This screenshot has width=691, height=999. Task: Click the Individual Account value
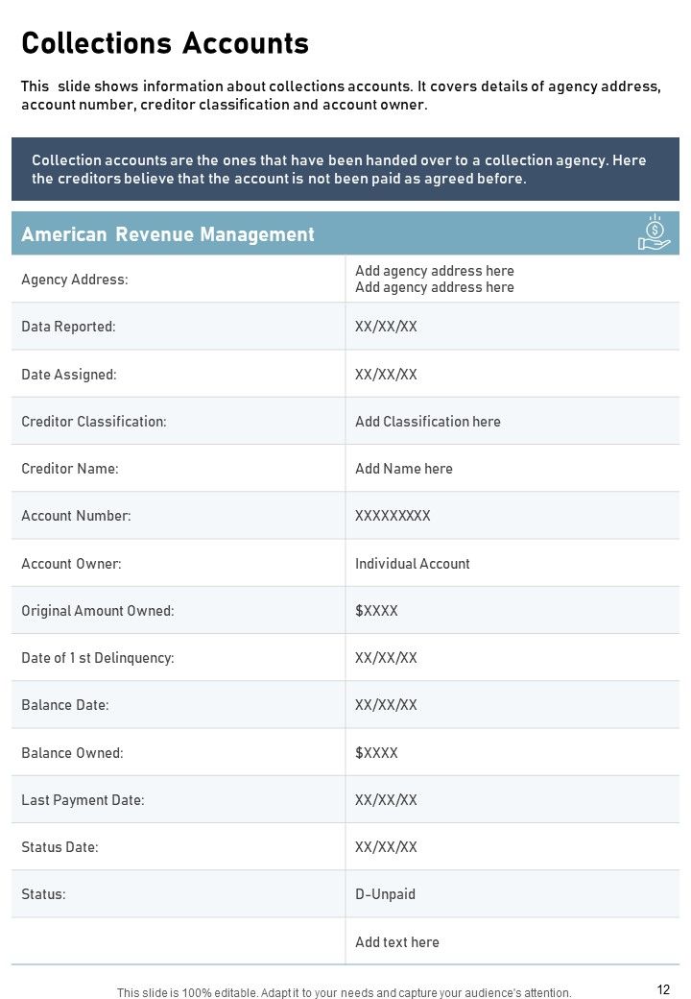413,563
